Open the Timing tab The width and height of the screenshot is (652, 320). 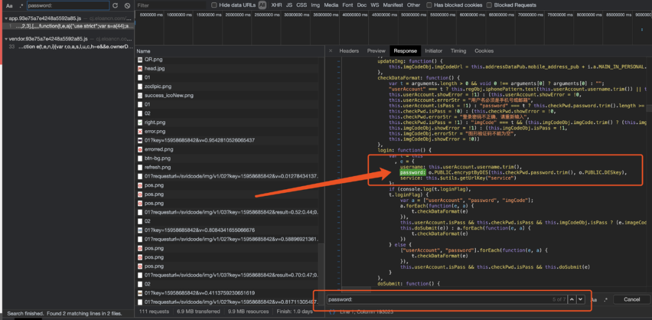[458, 51]
